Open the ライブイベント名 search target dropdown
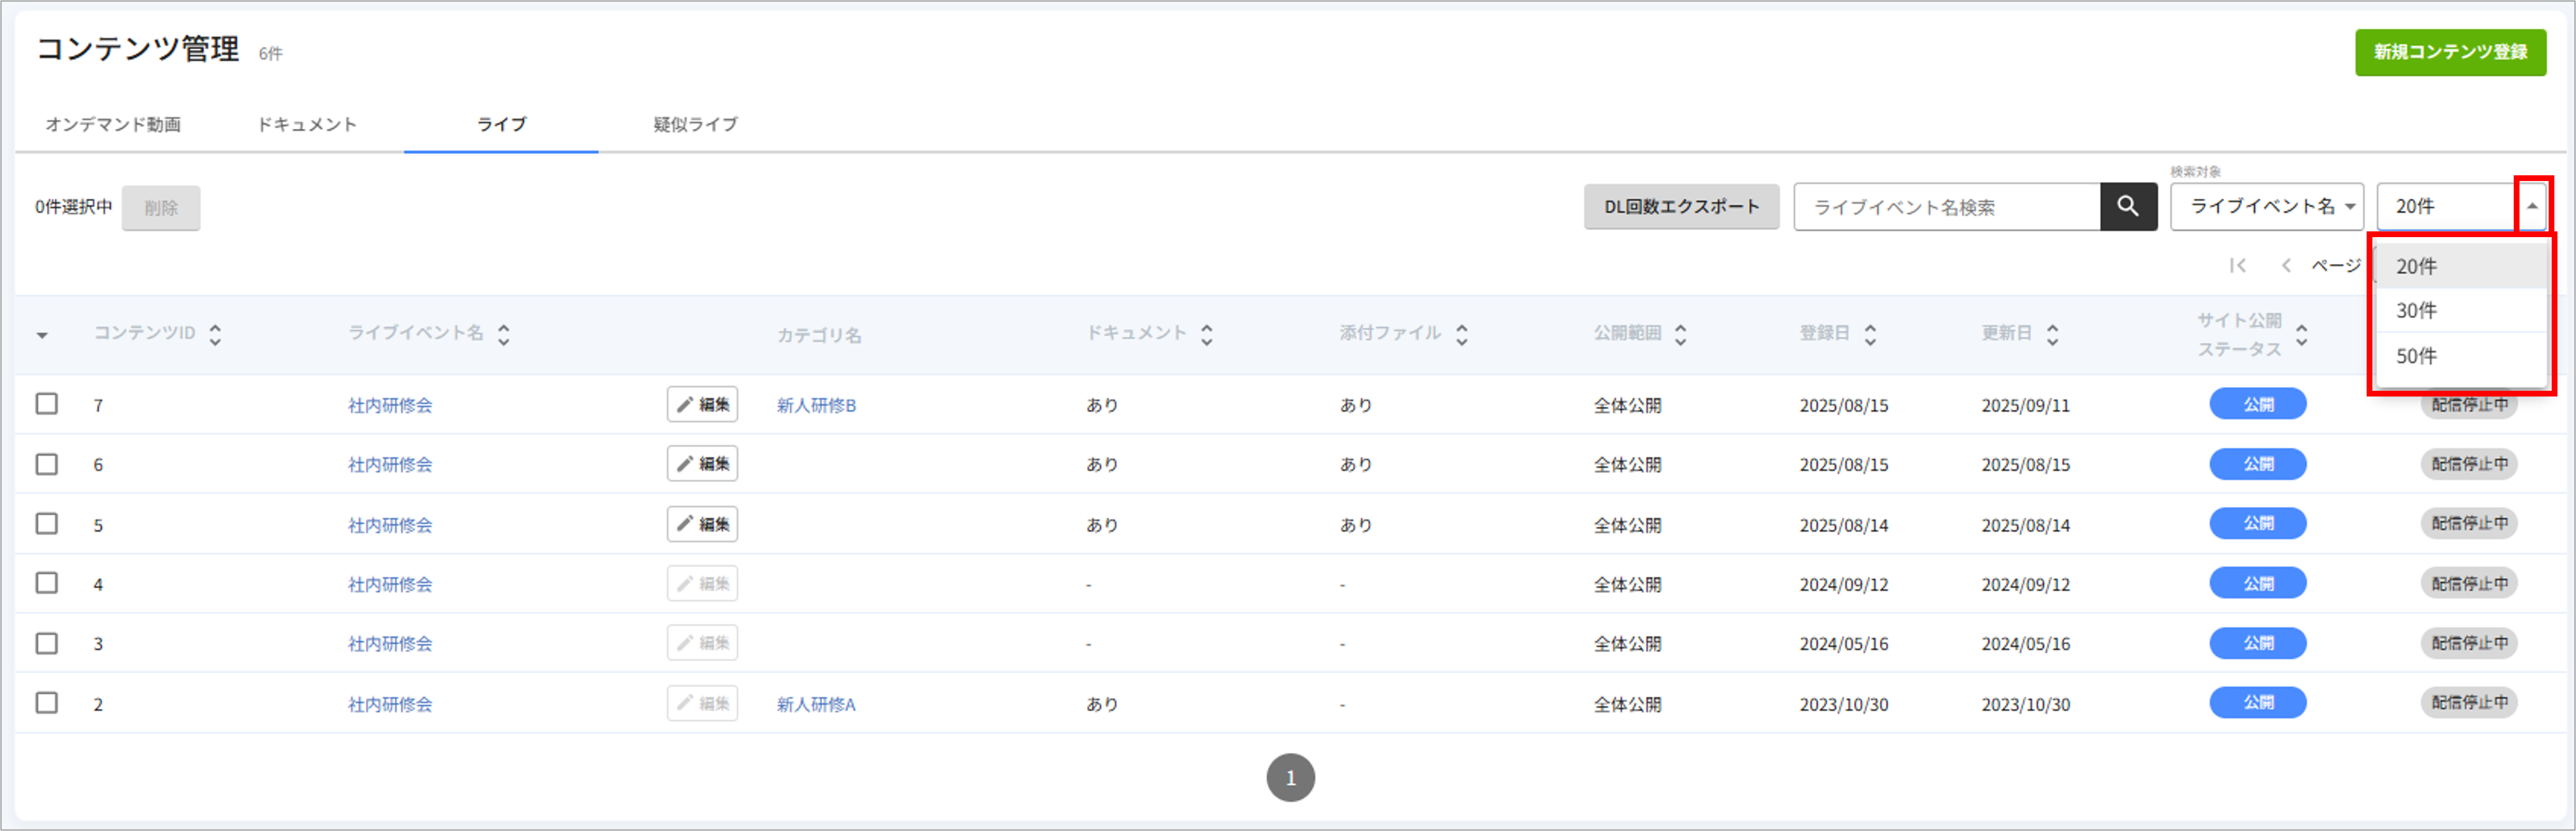Image resolution: width=2576 pixels, height=831 pixels. [x=2266, y=206]
